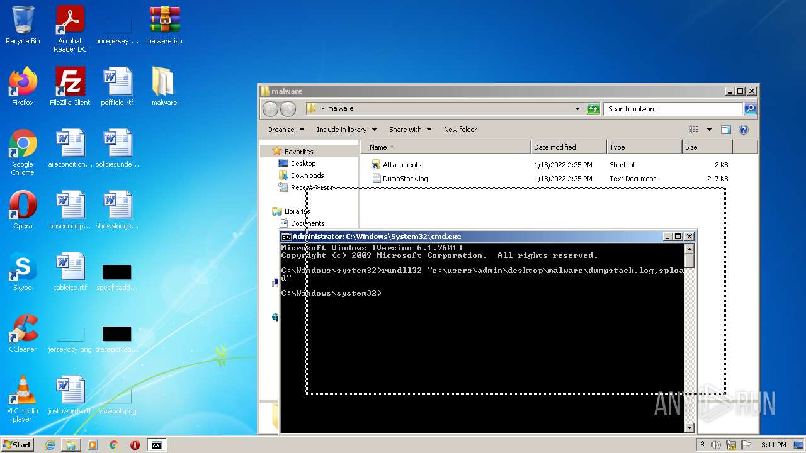Click the cmd.exe title bar icon
The width and height of the screenshot is (806, 453).
(286, 237)
